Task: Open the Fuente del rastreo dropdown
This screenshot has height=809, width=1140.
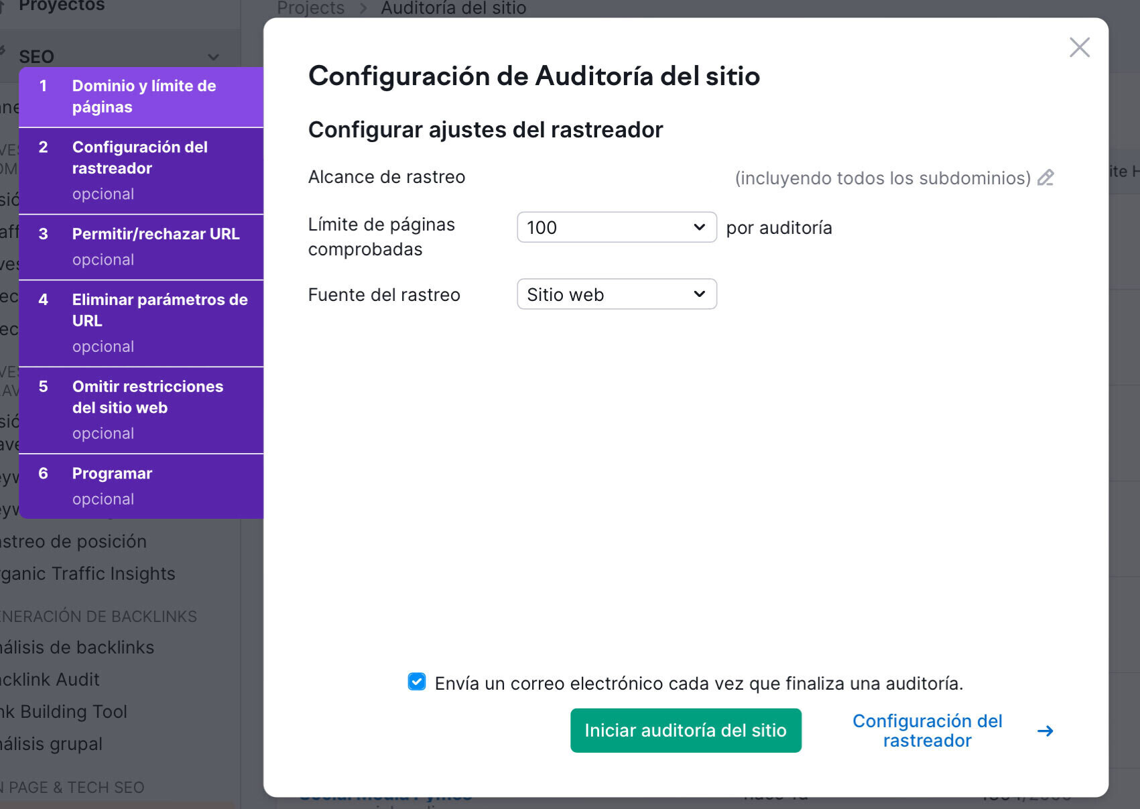Action: pyautogui.click(x=616, y=294)
